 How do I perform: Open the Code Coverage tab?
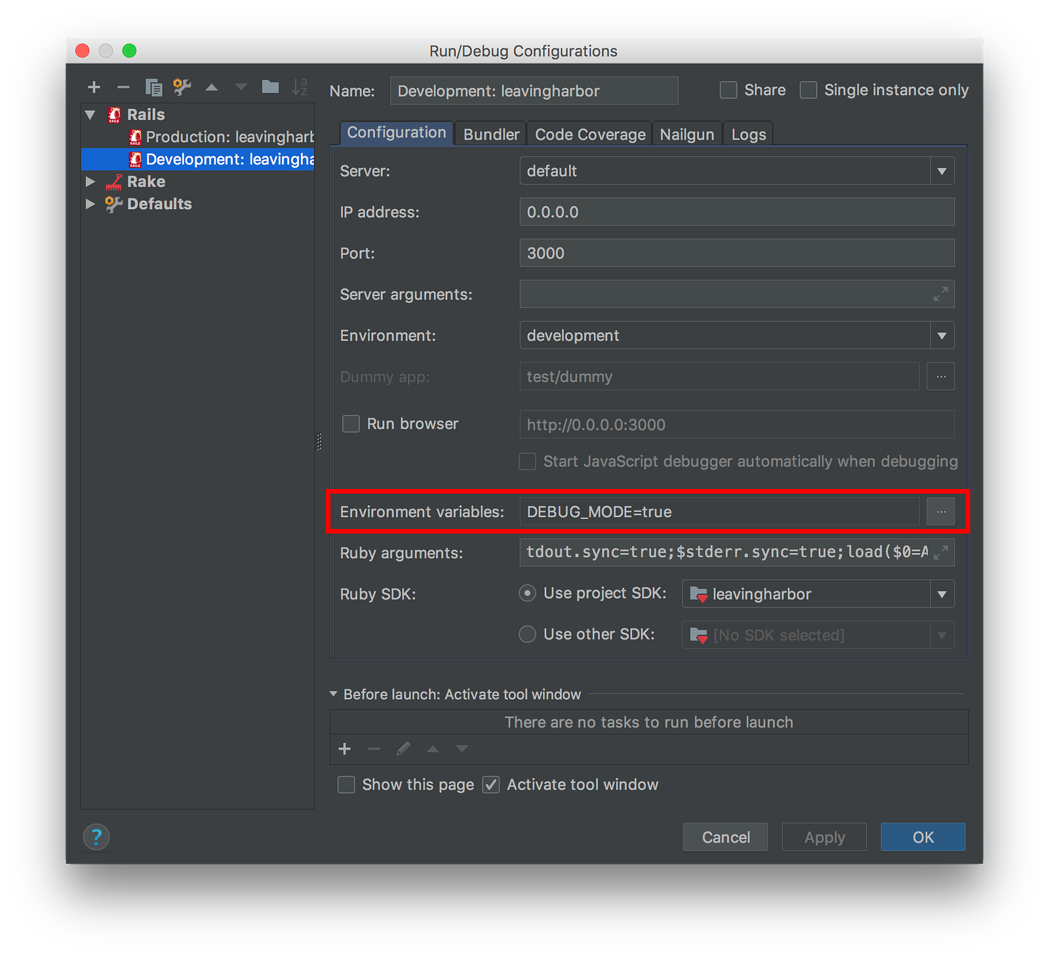point(589,134)
